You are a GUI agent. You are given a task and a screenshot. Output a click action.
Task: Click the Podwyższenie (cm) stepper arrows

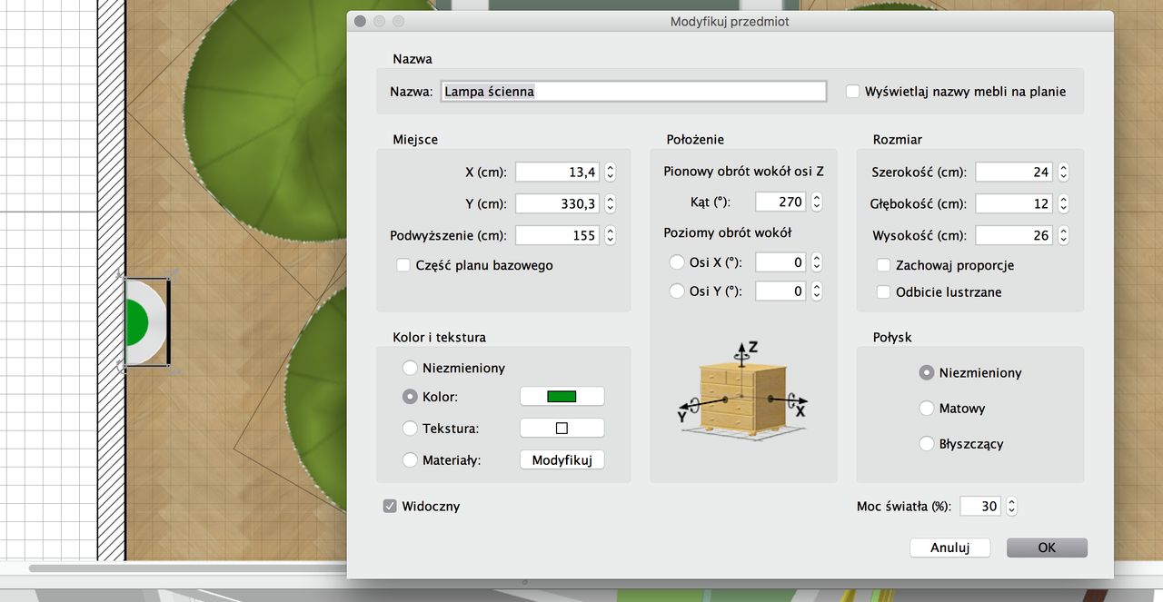coord(610,235)
